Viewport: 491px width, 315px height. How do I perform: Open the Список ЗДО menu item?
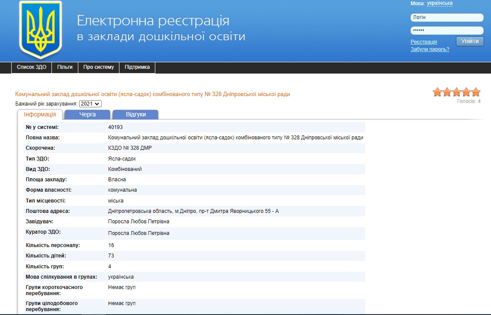click(x=32, y=67)
